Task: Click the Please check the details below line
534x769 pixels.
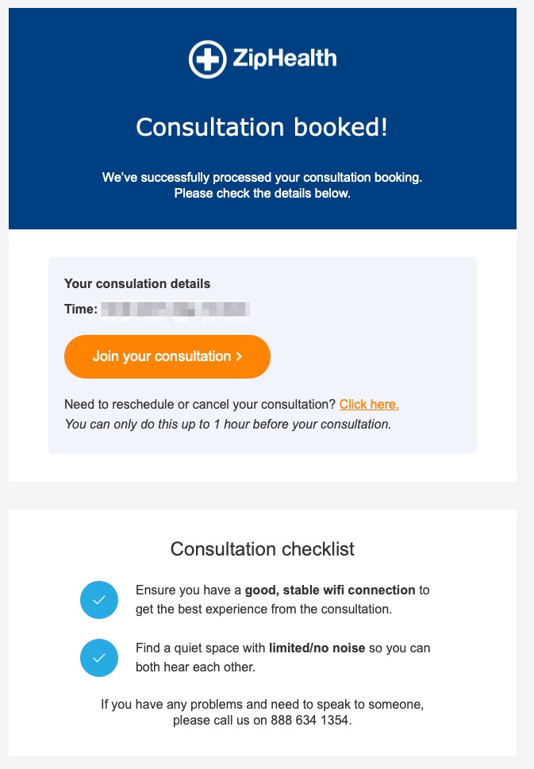Action: click(262, 193)
